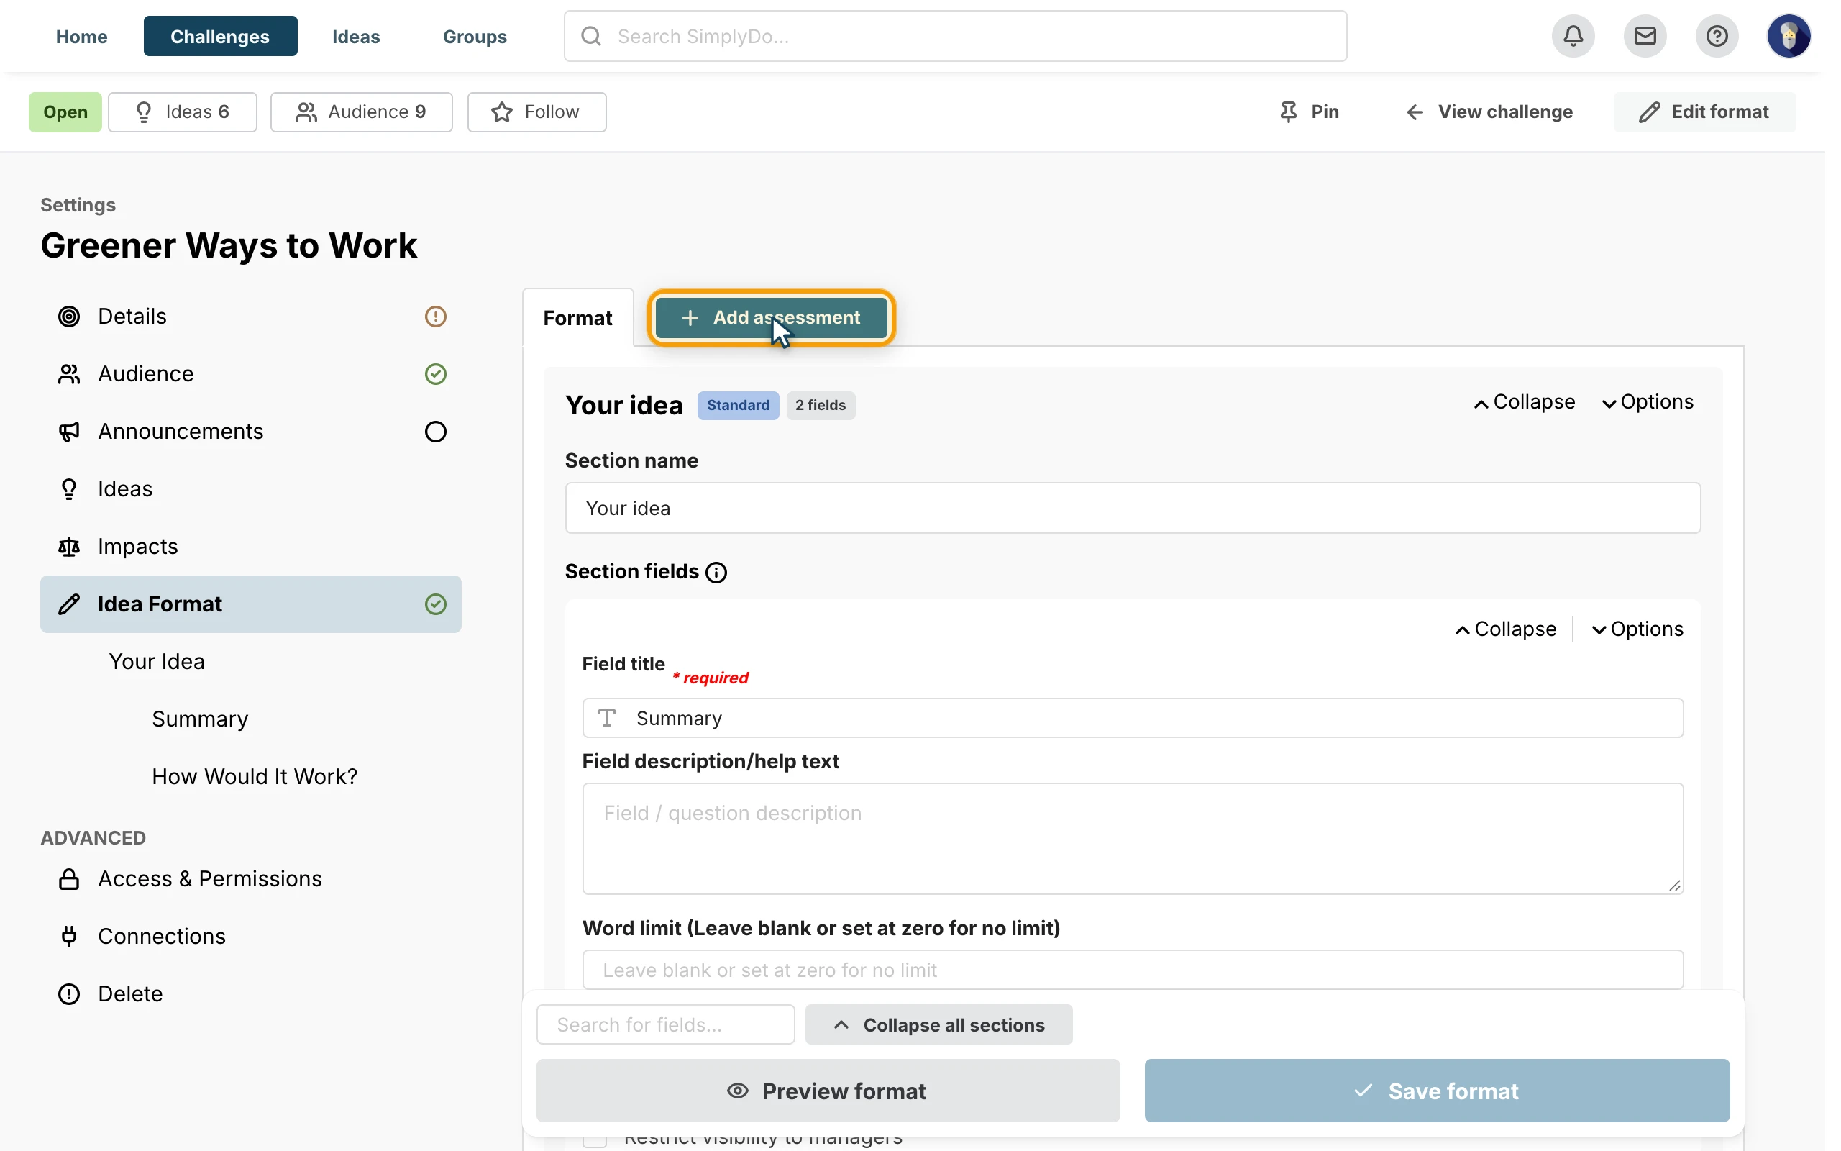
Task: Click the lightbulb icon for Ideas in sidebar
Action: tap(69, 488)
